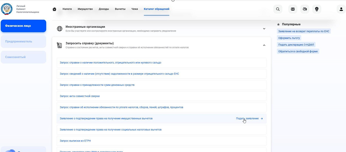Click document icon beside Запросить справку
This screenshot has width=346, height=152.
point(60,45)
